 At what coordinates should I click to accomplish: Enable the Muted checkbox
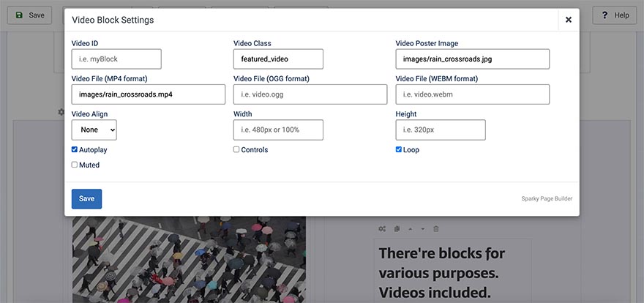tap(75, 165)
